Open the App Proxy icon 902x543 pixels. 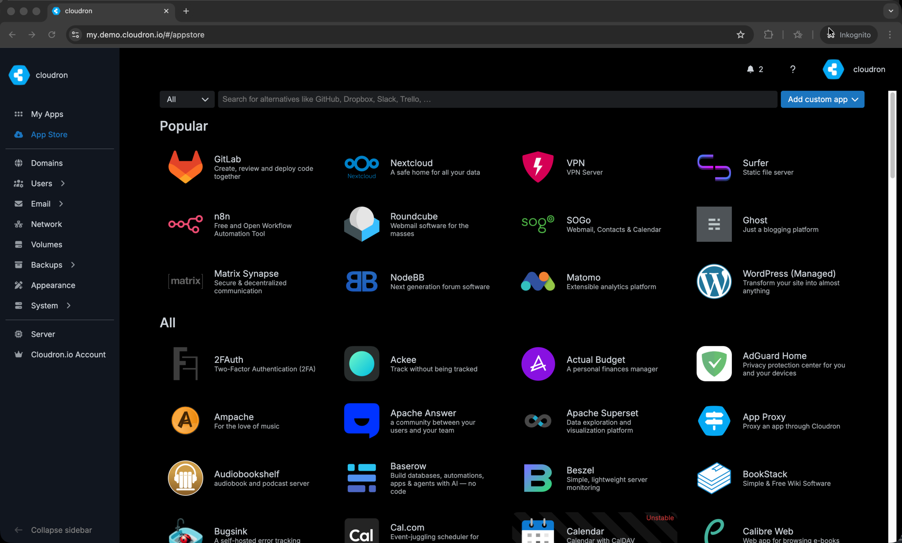(x=714, y=421)
